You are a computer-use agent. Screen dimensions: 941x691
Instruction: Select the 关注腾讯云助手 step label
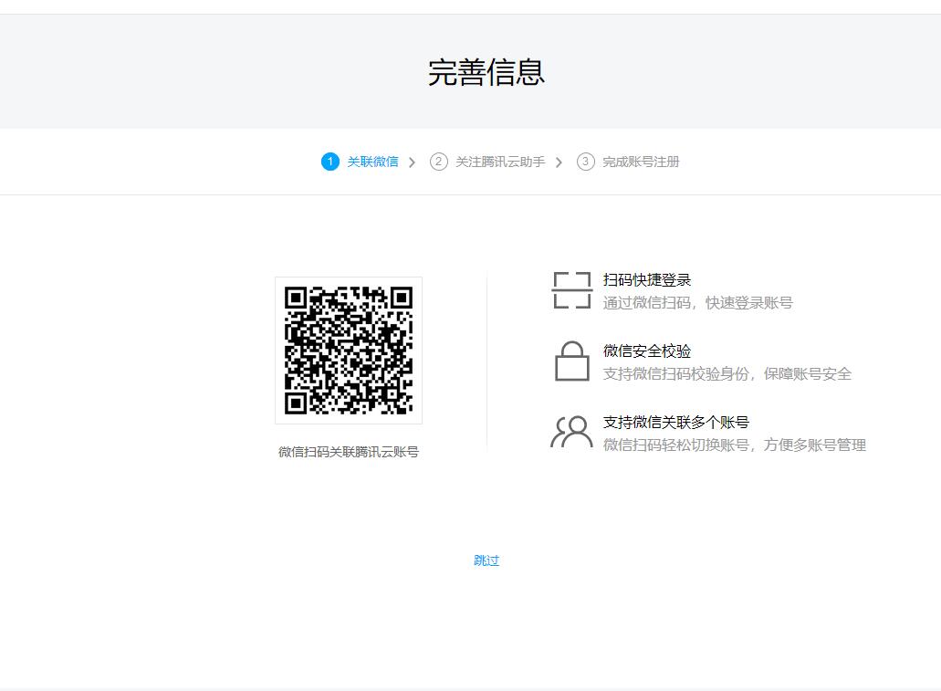coord(500,162)
